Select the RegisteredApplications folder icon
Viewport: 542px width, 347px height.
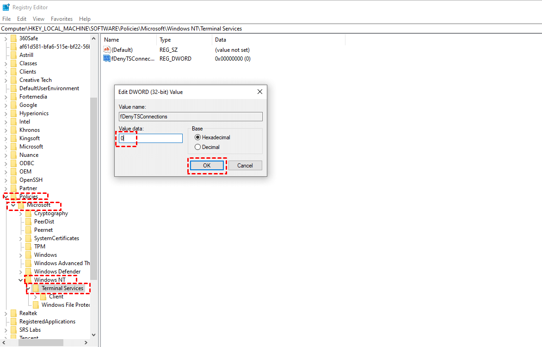pos(13,322)
